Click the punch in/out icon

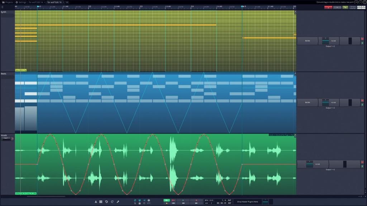click(x=144, y=200)
